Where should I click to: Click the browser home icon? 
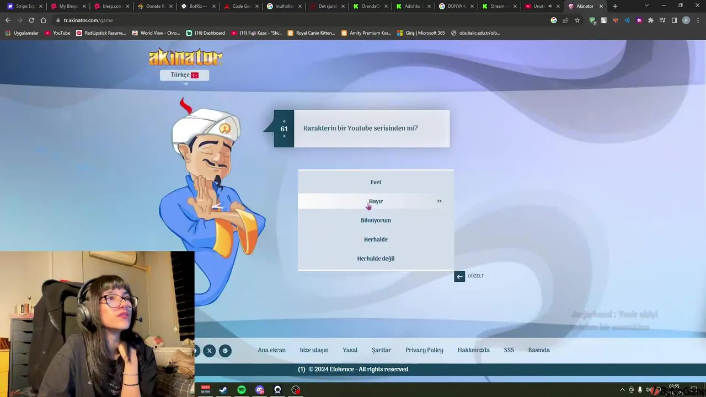[44, 20]
